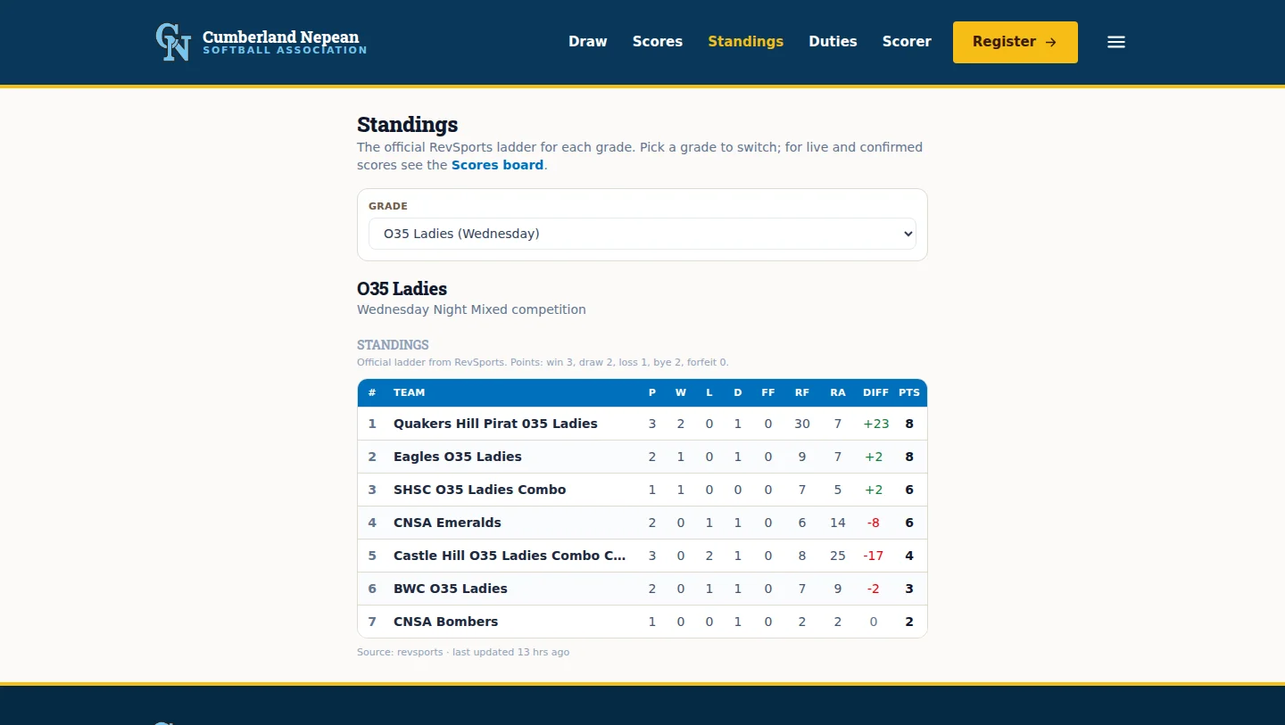1285x725 pixels.
Task: Select the CNSA Bombers team name
Action: (446, 622)
